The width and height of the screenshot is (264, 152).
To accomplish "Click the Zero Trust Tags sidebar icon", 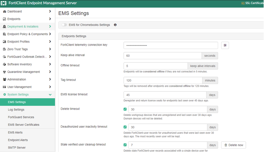I will point(4,49).
